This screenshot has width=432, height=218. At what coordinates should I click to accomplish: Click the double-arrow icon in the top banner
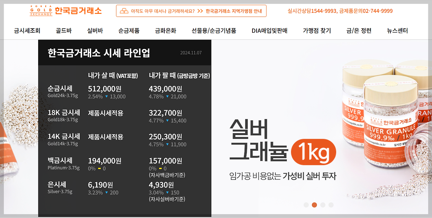click(200, 11)
